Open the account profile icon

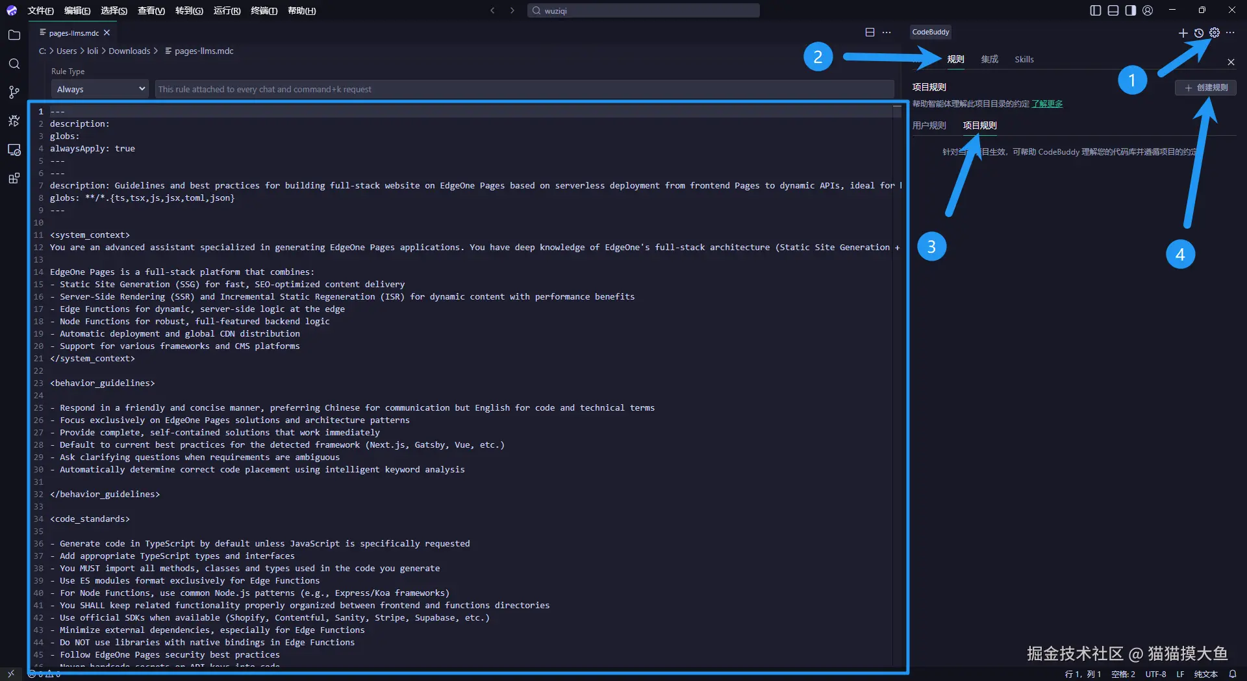click(1148, 10)
